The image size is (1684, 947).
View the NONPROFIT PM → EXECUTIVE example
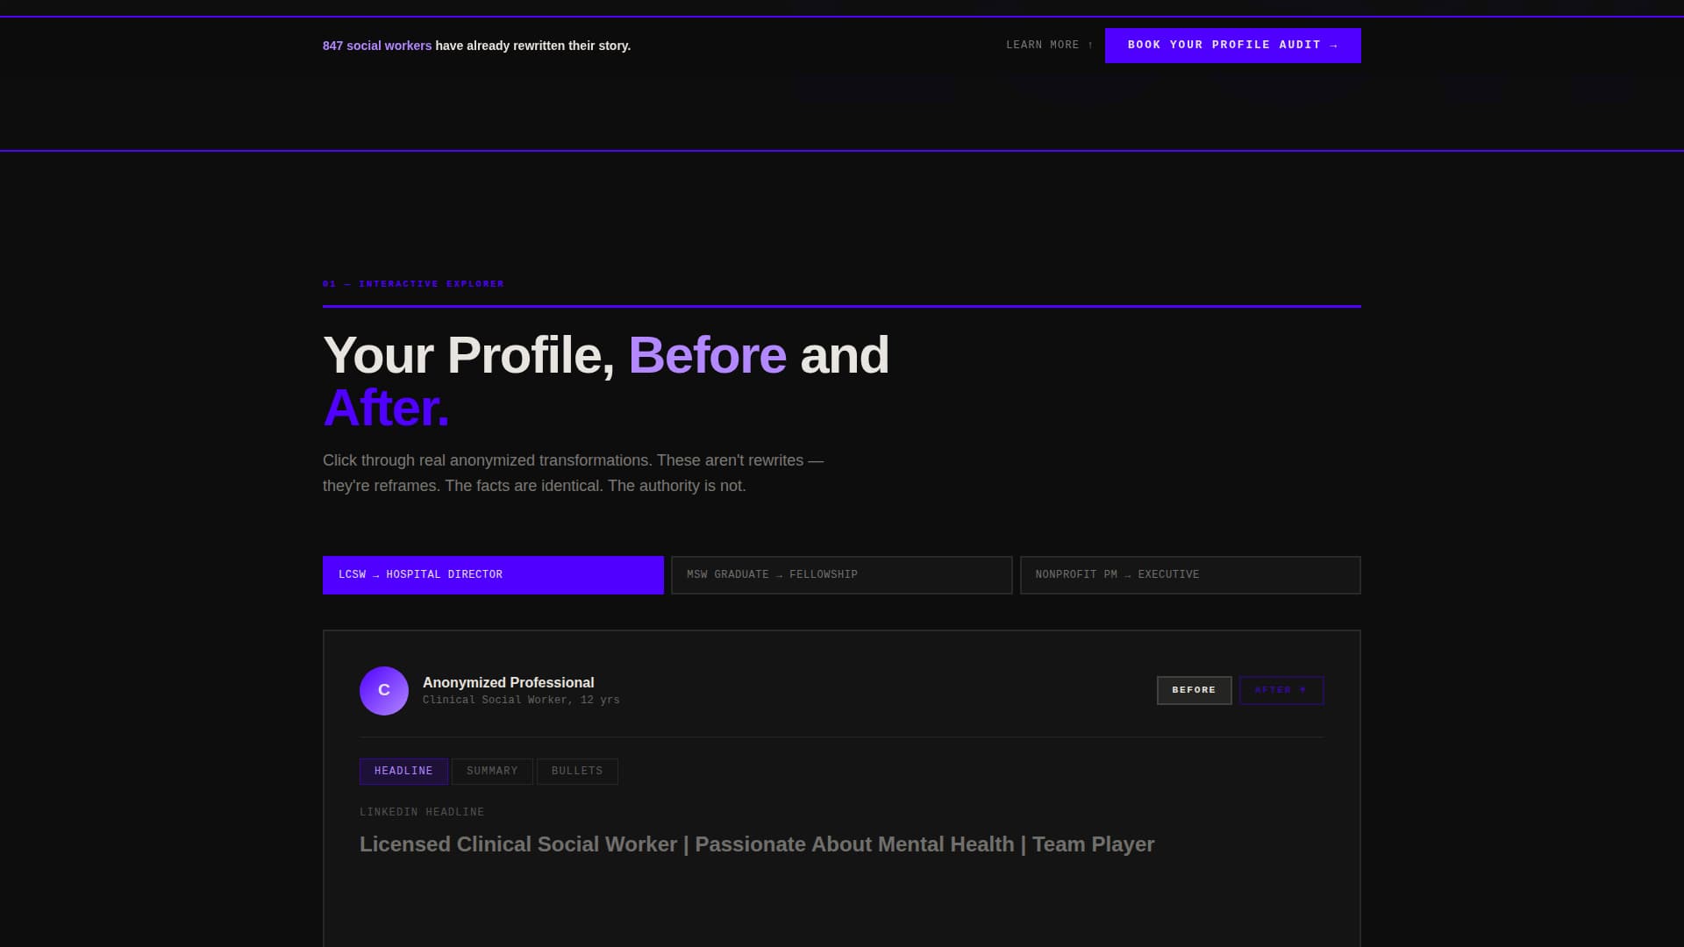[1190, 574]
